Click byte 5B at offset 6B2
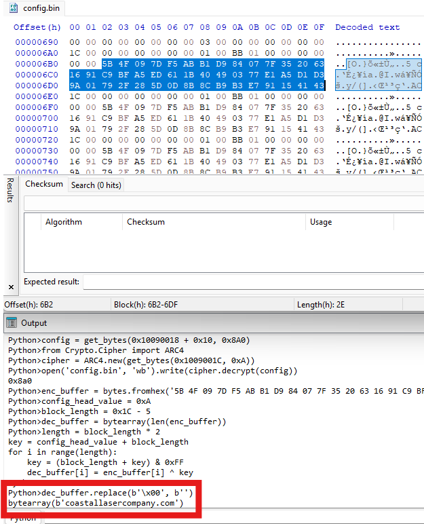Screen dimensions: 424x524 107,64
